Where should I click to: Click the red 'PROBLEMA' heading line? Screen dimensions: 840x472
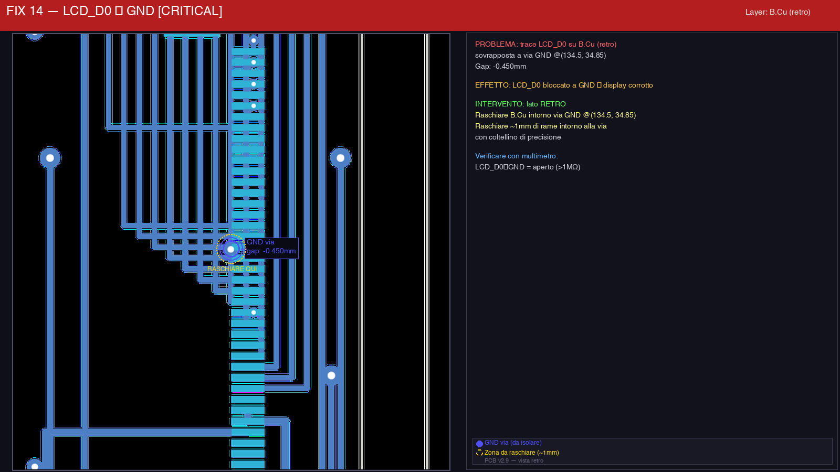tap(545, 45)
